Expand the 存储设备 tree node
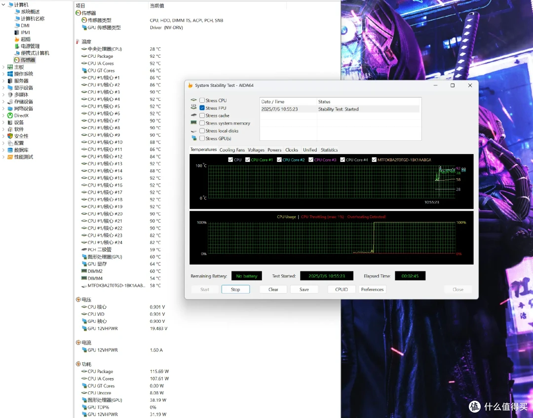 pos(3,102)
